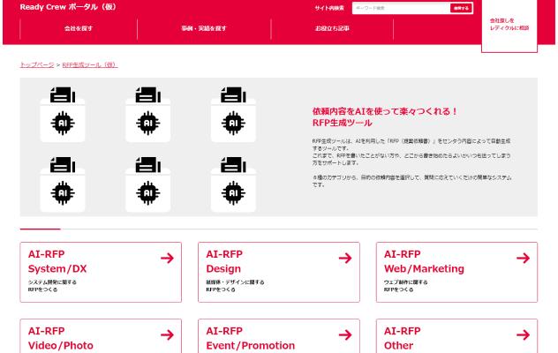Open the 会社を探す menu
Image resolution: width=558 pixels, height=353 pixels.
tap(78, 28)
